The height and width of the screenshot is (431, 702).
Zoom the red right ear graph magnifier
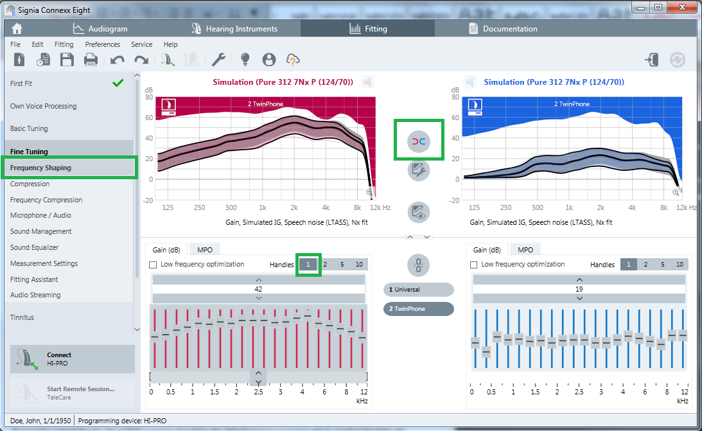tap(369, 192)
